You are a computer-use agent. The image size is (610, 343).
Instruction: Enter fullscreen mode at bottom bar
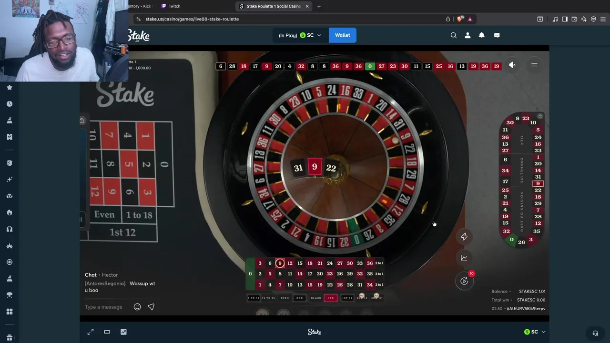(91, 332)
